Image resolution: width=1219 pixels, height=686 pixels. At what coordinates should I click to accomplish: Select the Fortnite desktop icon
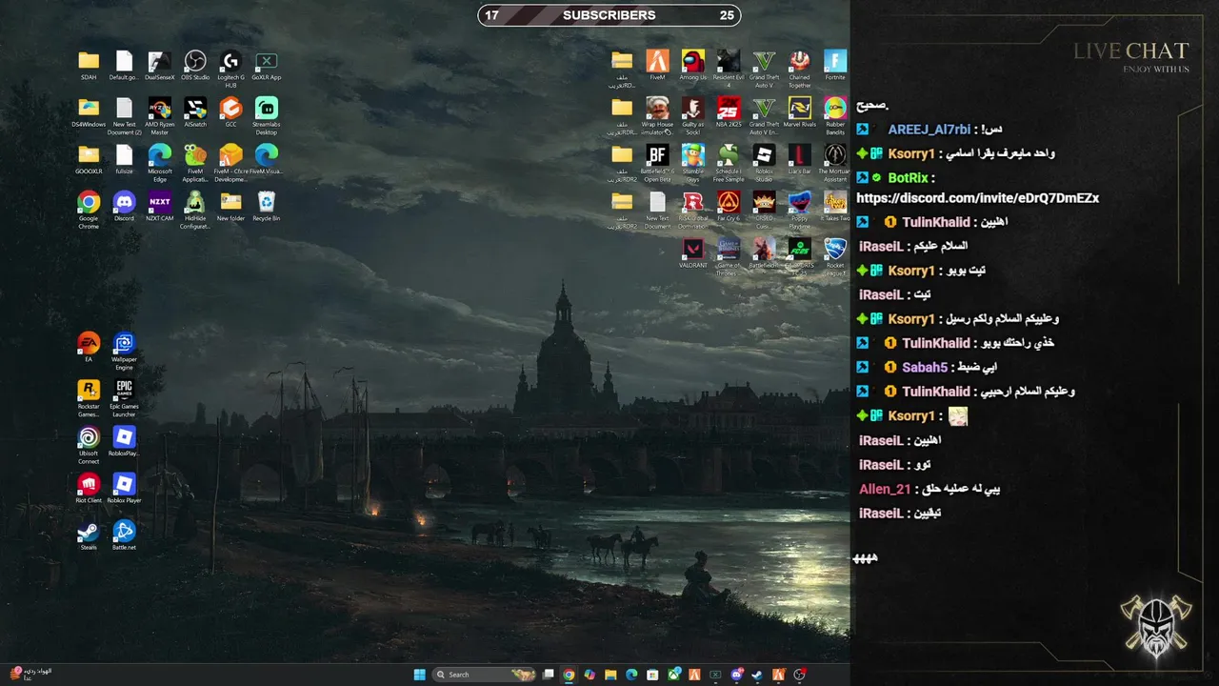click(x=835, y=66)
